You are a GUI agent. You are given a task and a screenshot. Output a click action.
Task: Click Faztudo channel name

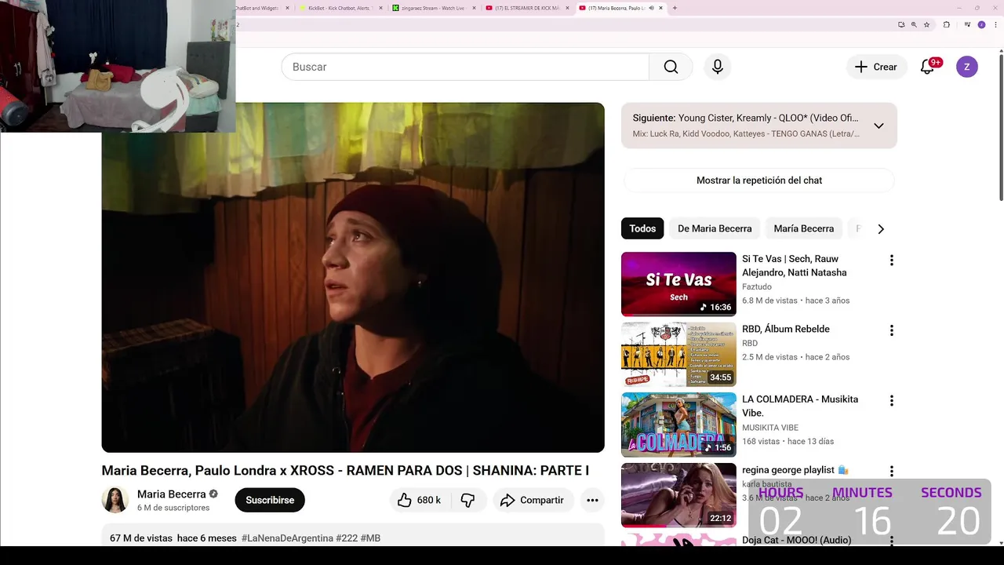[x=757, y=287]
